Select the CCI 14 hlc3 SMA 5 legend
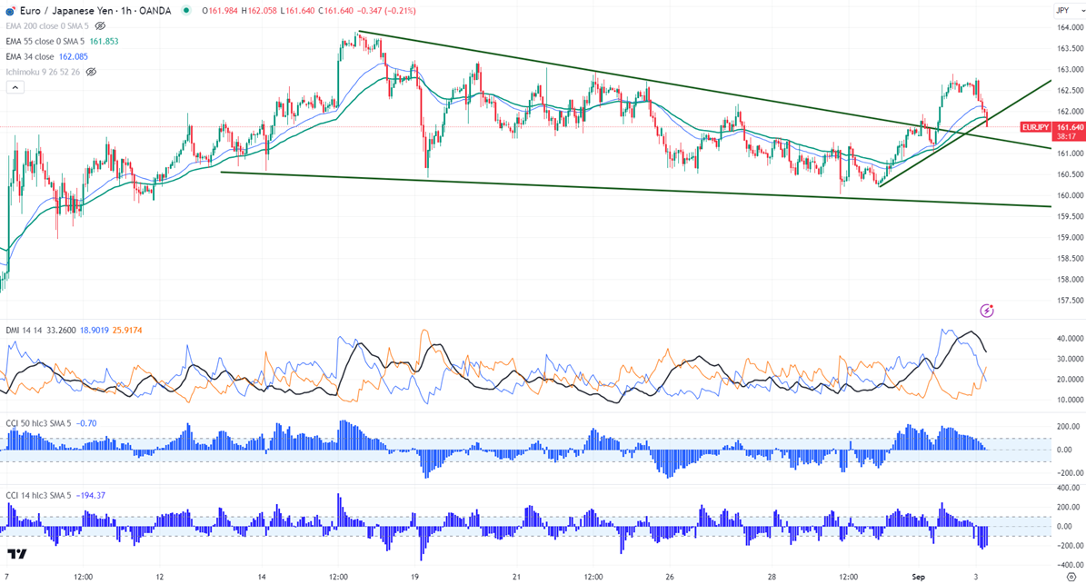Screen dimensions: 1086x584 tap(38, 495)
